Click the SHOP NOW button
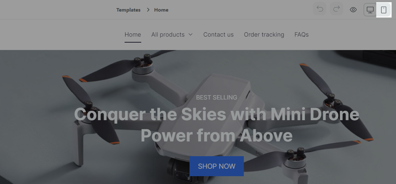396x184 pixels. pos(217,166)
